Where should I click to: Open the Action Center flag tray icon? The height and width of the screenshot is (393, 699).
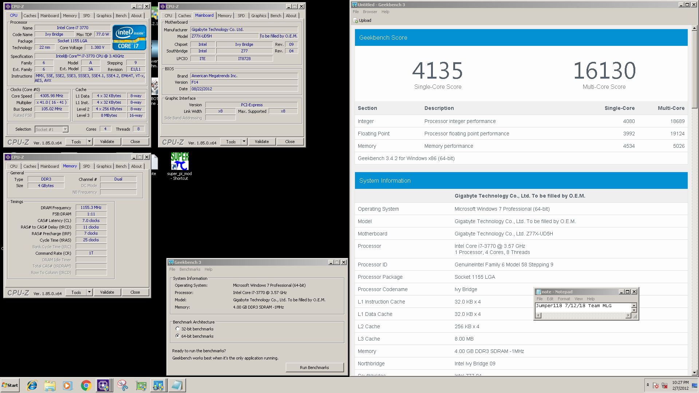coord(656,385)
